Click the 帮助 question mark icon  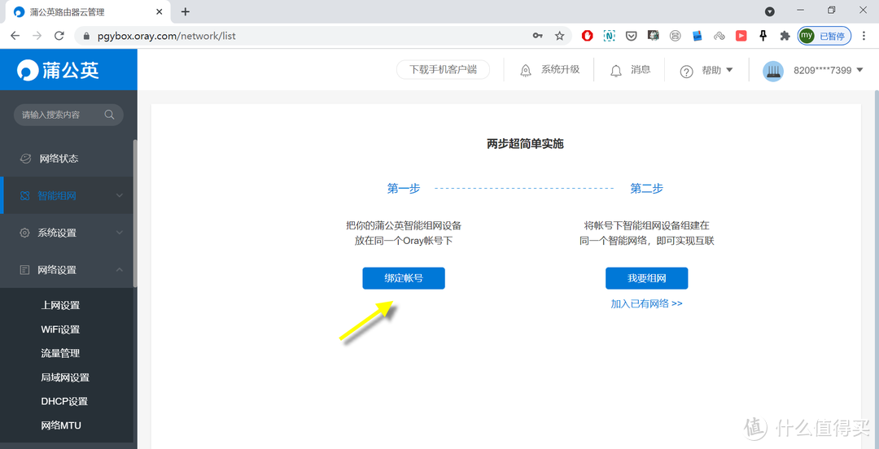(x=687, y=72)
